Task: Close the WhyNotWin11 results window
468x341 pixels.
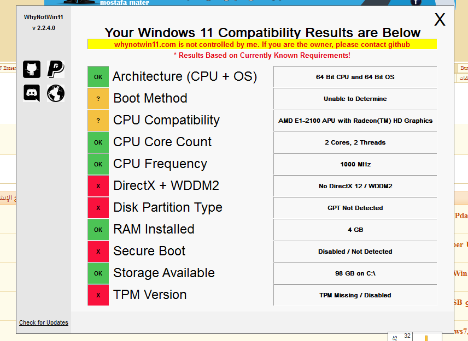Action: pos(440,20)
